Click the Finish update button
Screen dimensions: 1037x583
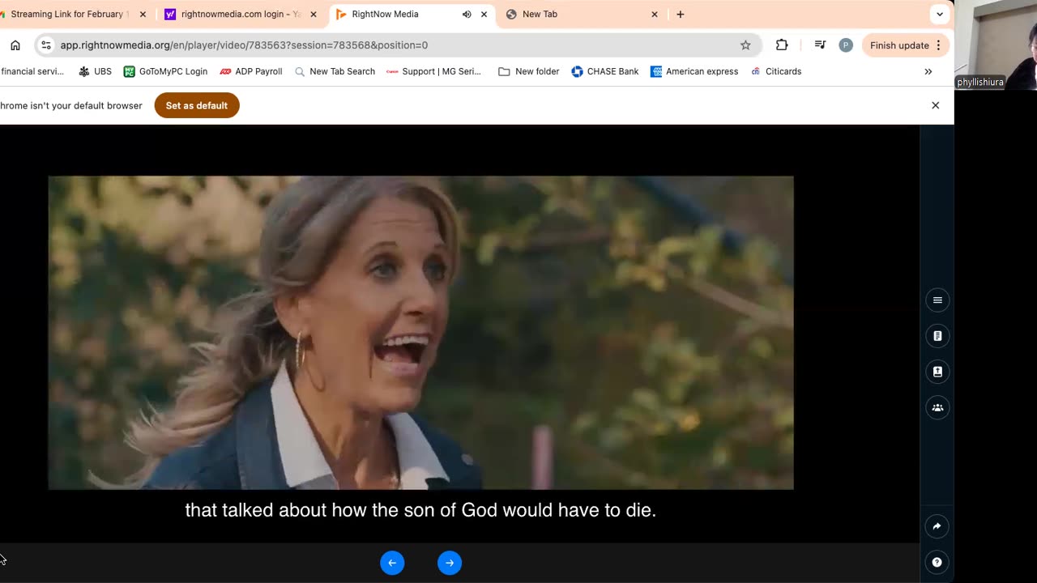click(x=906, y=45)
